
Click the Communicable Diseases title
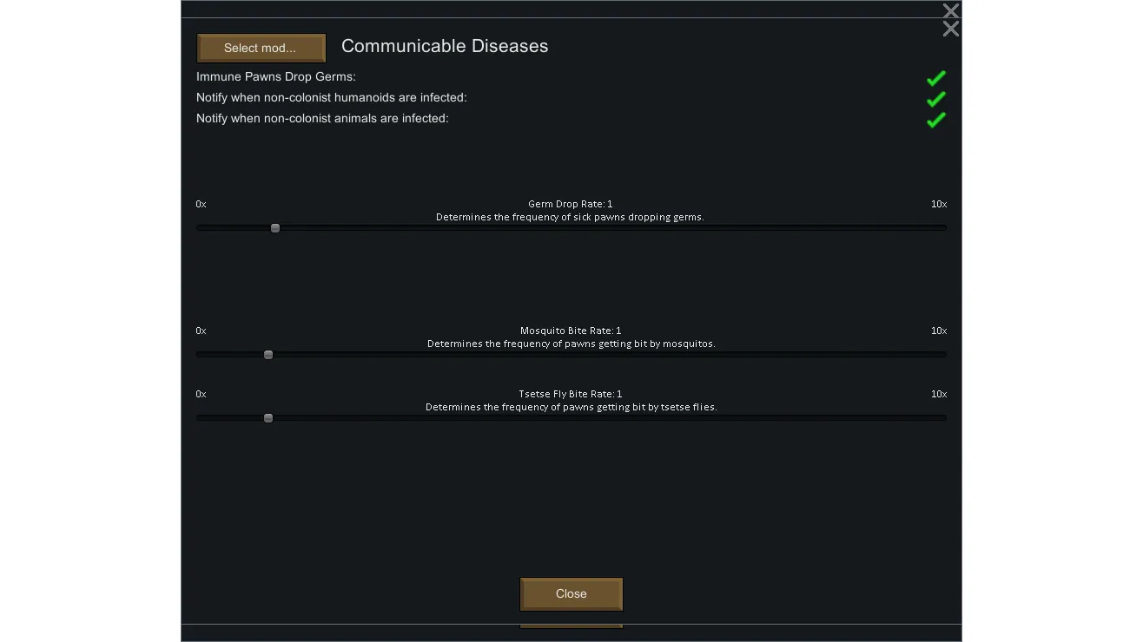(445, 47)
